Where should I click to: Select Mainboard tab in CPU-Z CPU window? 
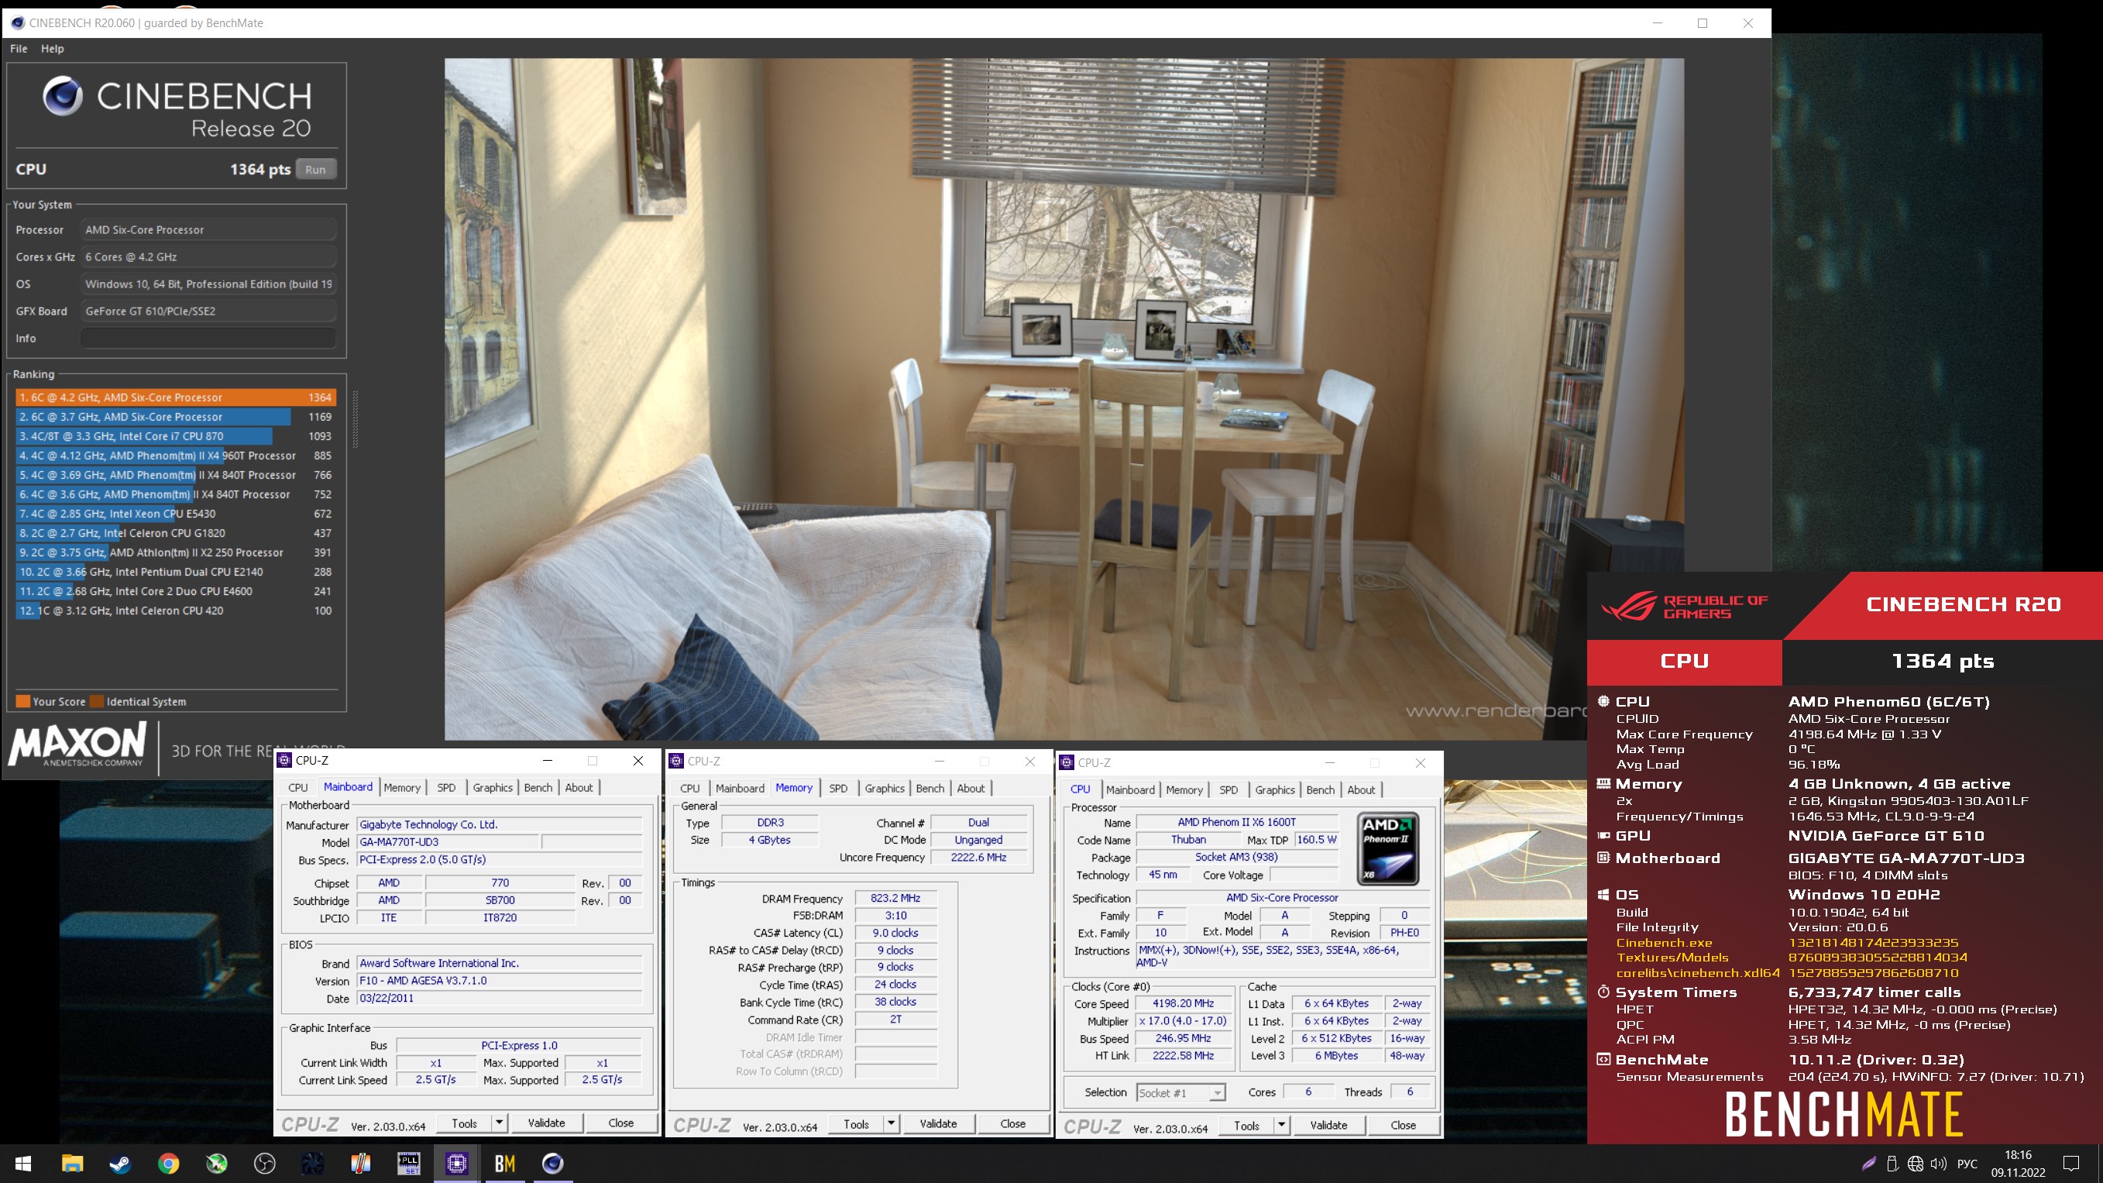1130,789
